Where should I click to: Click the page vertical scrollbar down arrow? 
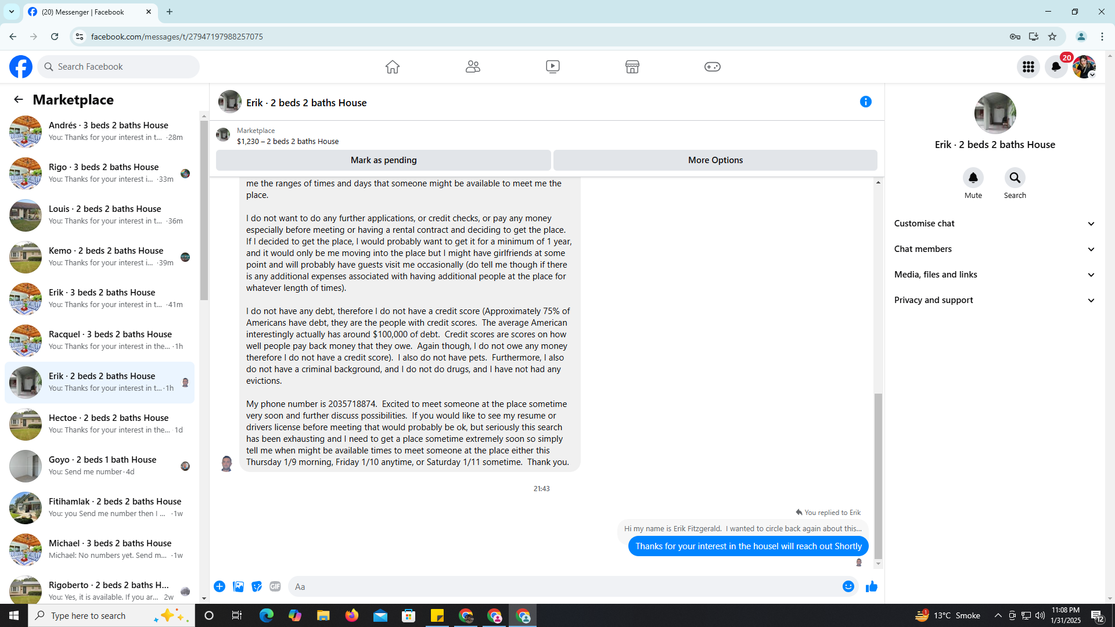pyautogui.click(x=1110, y=599)
